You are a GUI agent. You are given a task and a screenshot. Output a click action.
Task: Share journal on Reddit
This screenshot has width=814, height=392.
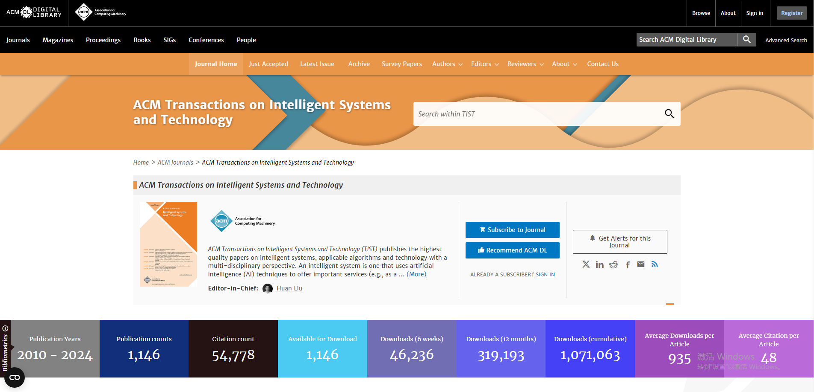point(613,265)
